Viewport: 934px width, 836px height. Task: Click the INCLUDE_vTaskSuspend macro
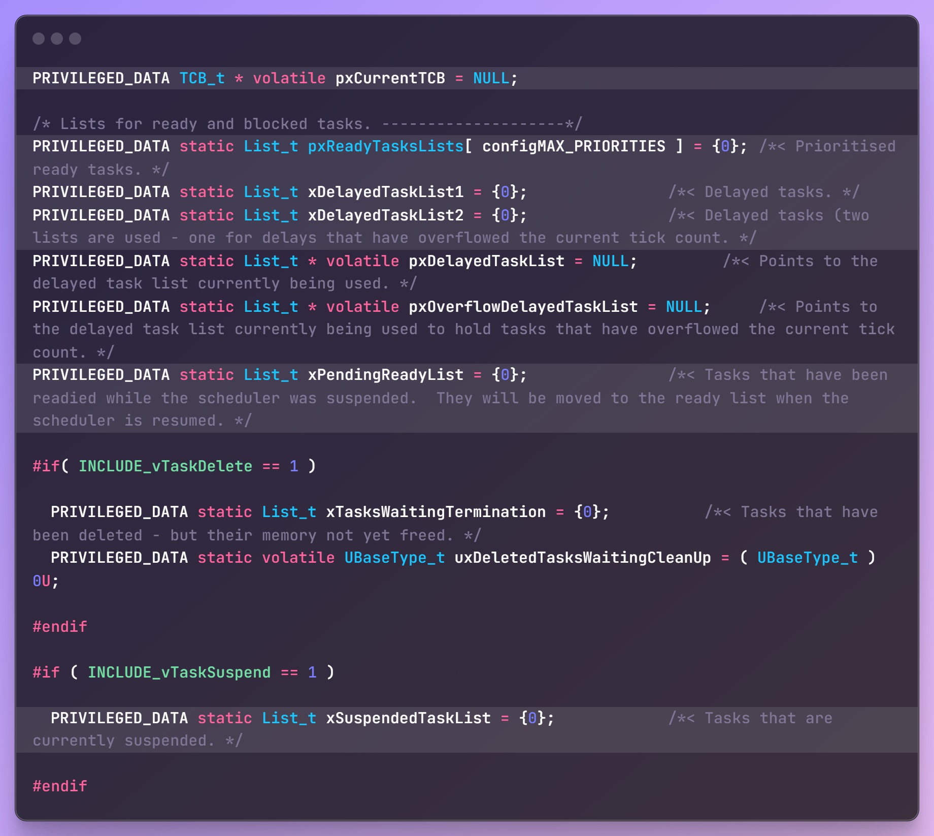(x=179, y=672)
